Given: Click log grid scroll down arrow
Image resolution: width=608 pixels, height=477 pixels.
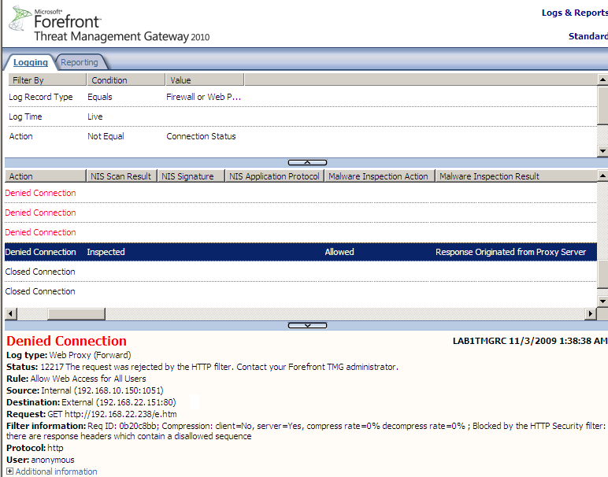Looking at the screenshot, I should (x=602, y=301).
